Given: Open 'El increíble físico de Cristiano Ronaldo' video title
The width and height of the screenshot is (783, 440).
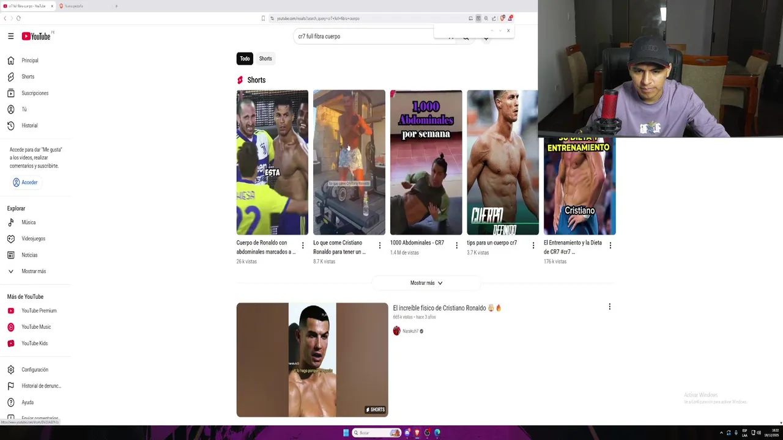Looking at the screenshot, I should 447,308.
